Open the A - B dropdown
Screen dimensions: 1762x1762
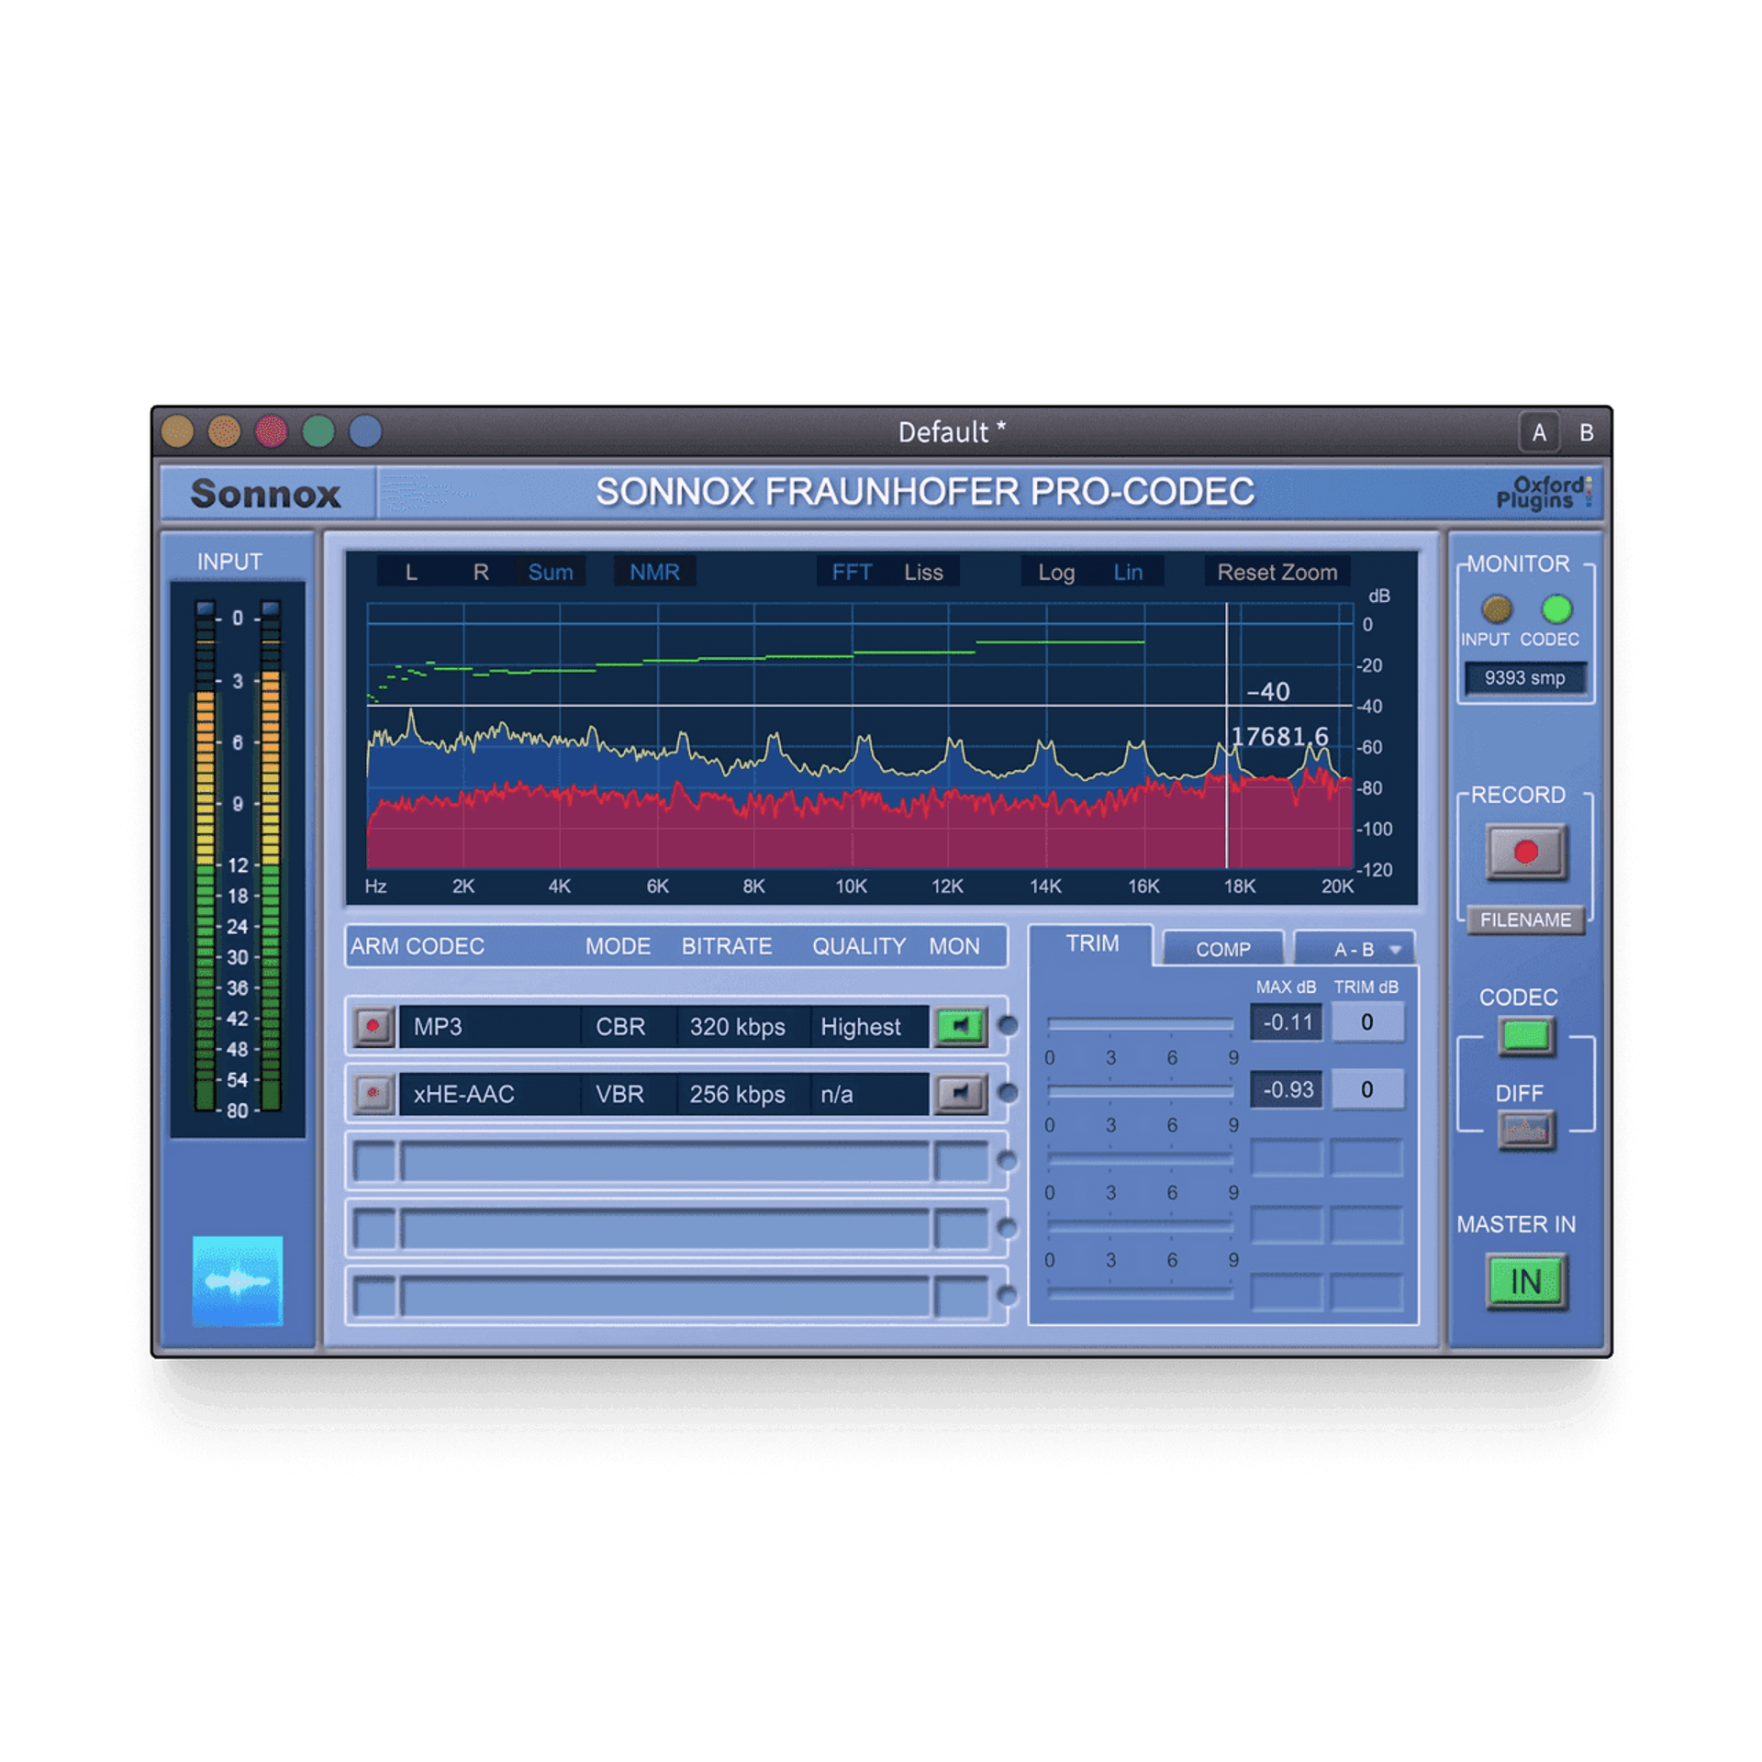pos(1355,949)
